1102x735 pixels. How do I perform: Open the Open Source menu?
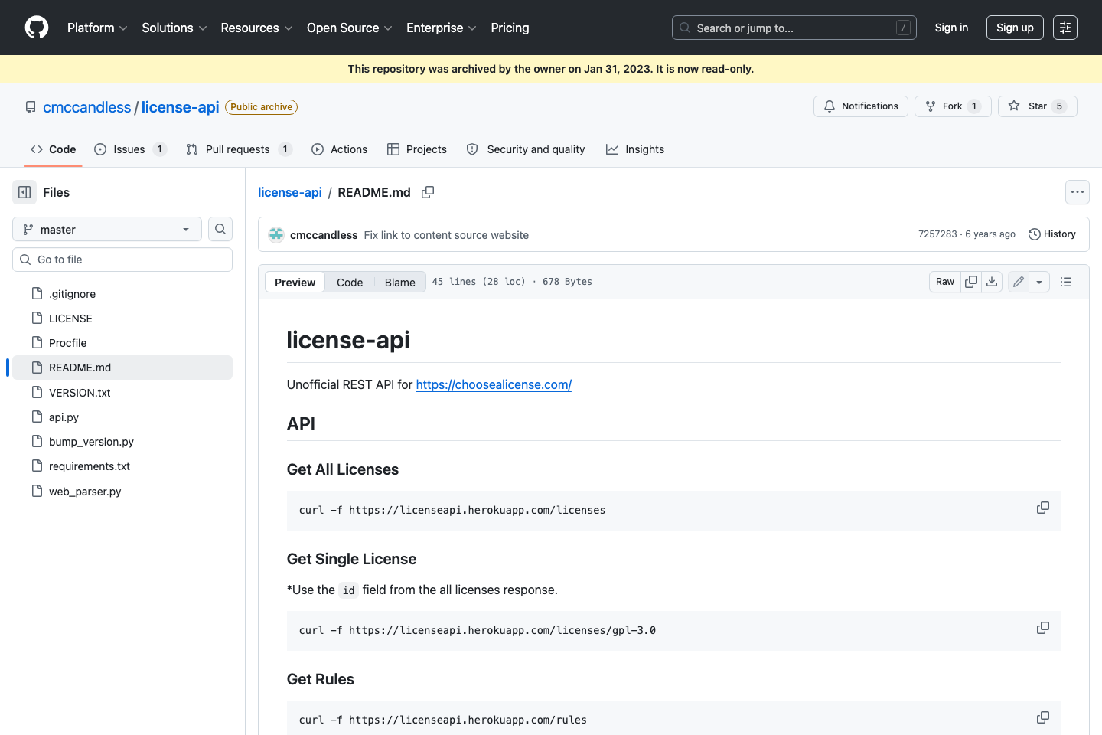pos(349,28)
